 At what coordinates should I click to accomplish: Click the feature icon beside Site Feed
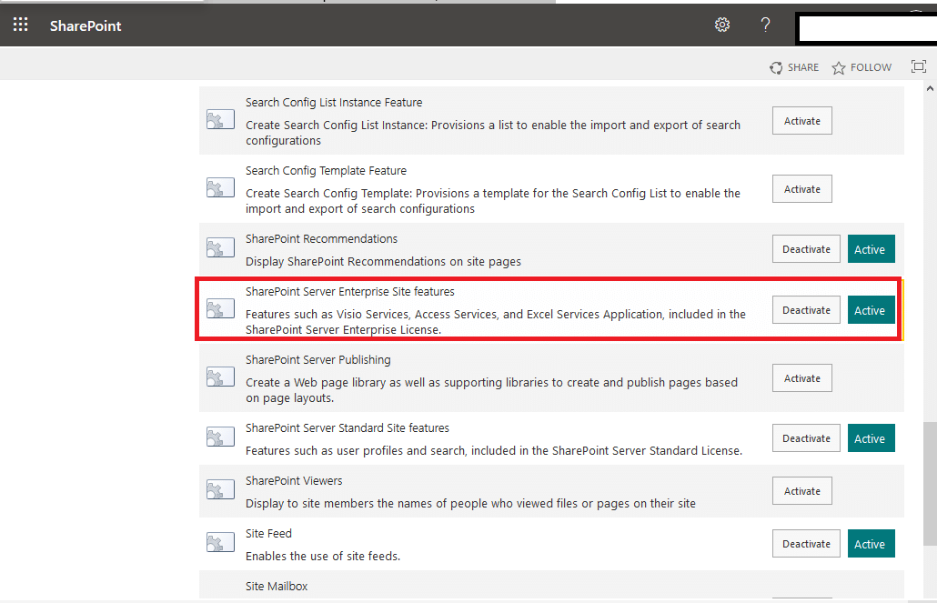click(219, 542)
